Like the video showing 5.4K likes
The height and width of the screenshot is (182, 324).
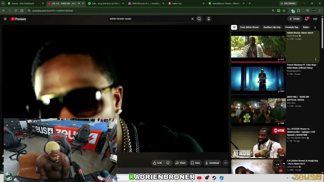[x=157, y=163]
